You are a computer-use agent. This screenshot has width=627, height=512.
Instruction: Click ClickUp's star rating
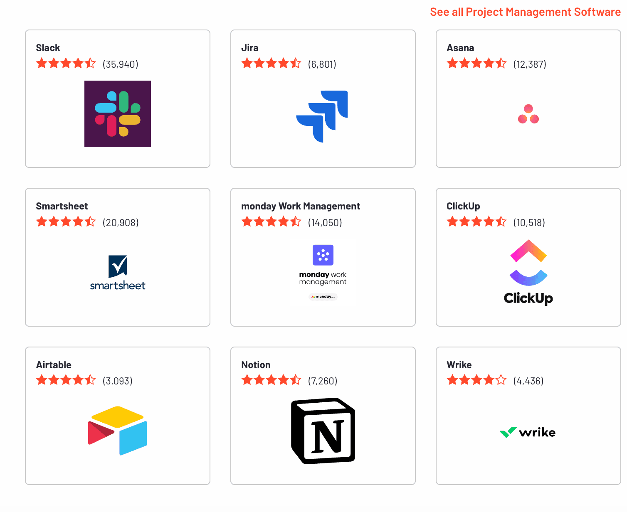pos(476,222)
